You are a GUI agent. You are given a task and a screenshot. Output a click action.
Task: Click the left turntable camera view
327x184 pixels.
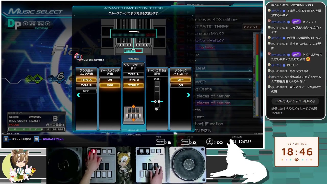[x=65, y=165]
